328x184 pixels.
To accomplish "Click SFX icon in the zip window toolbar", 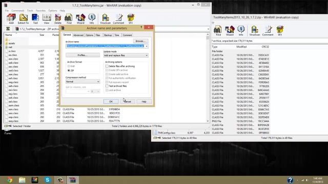I will 280,31.
